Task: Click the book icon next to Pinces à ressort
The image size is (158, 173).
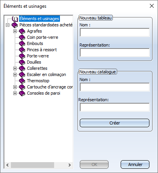Action: tap(22, 50)
